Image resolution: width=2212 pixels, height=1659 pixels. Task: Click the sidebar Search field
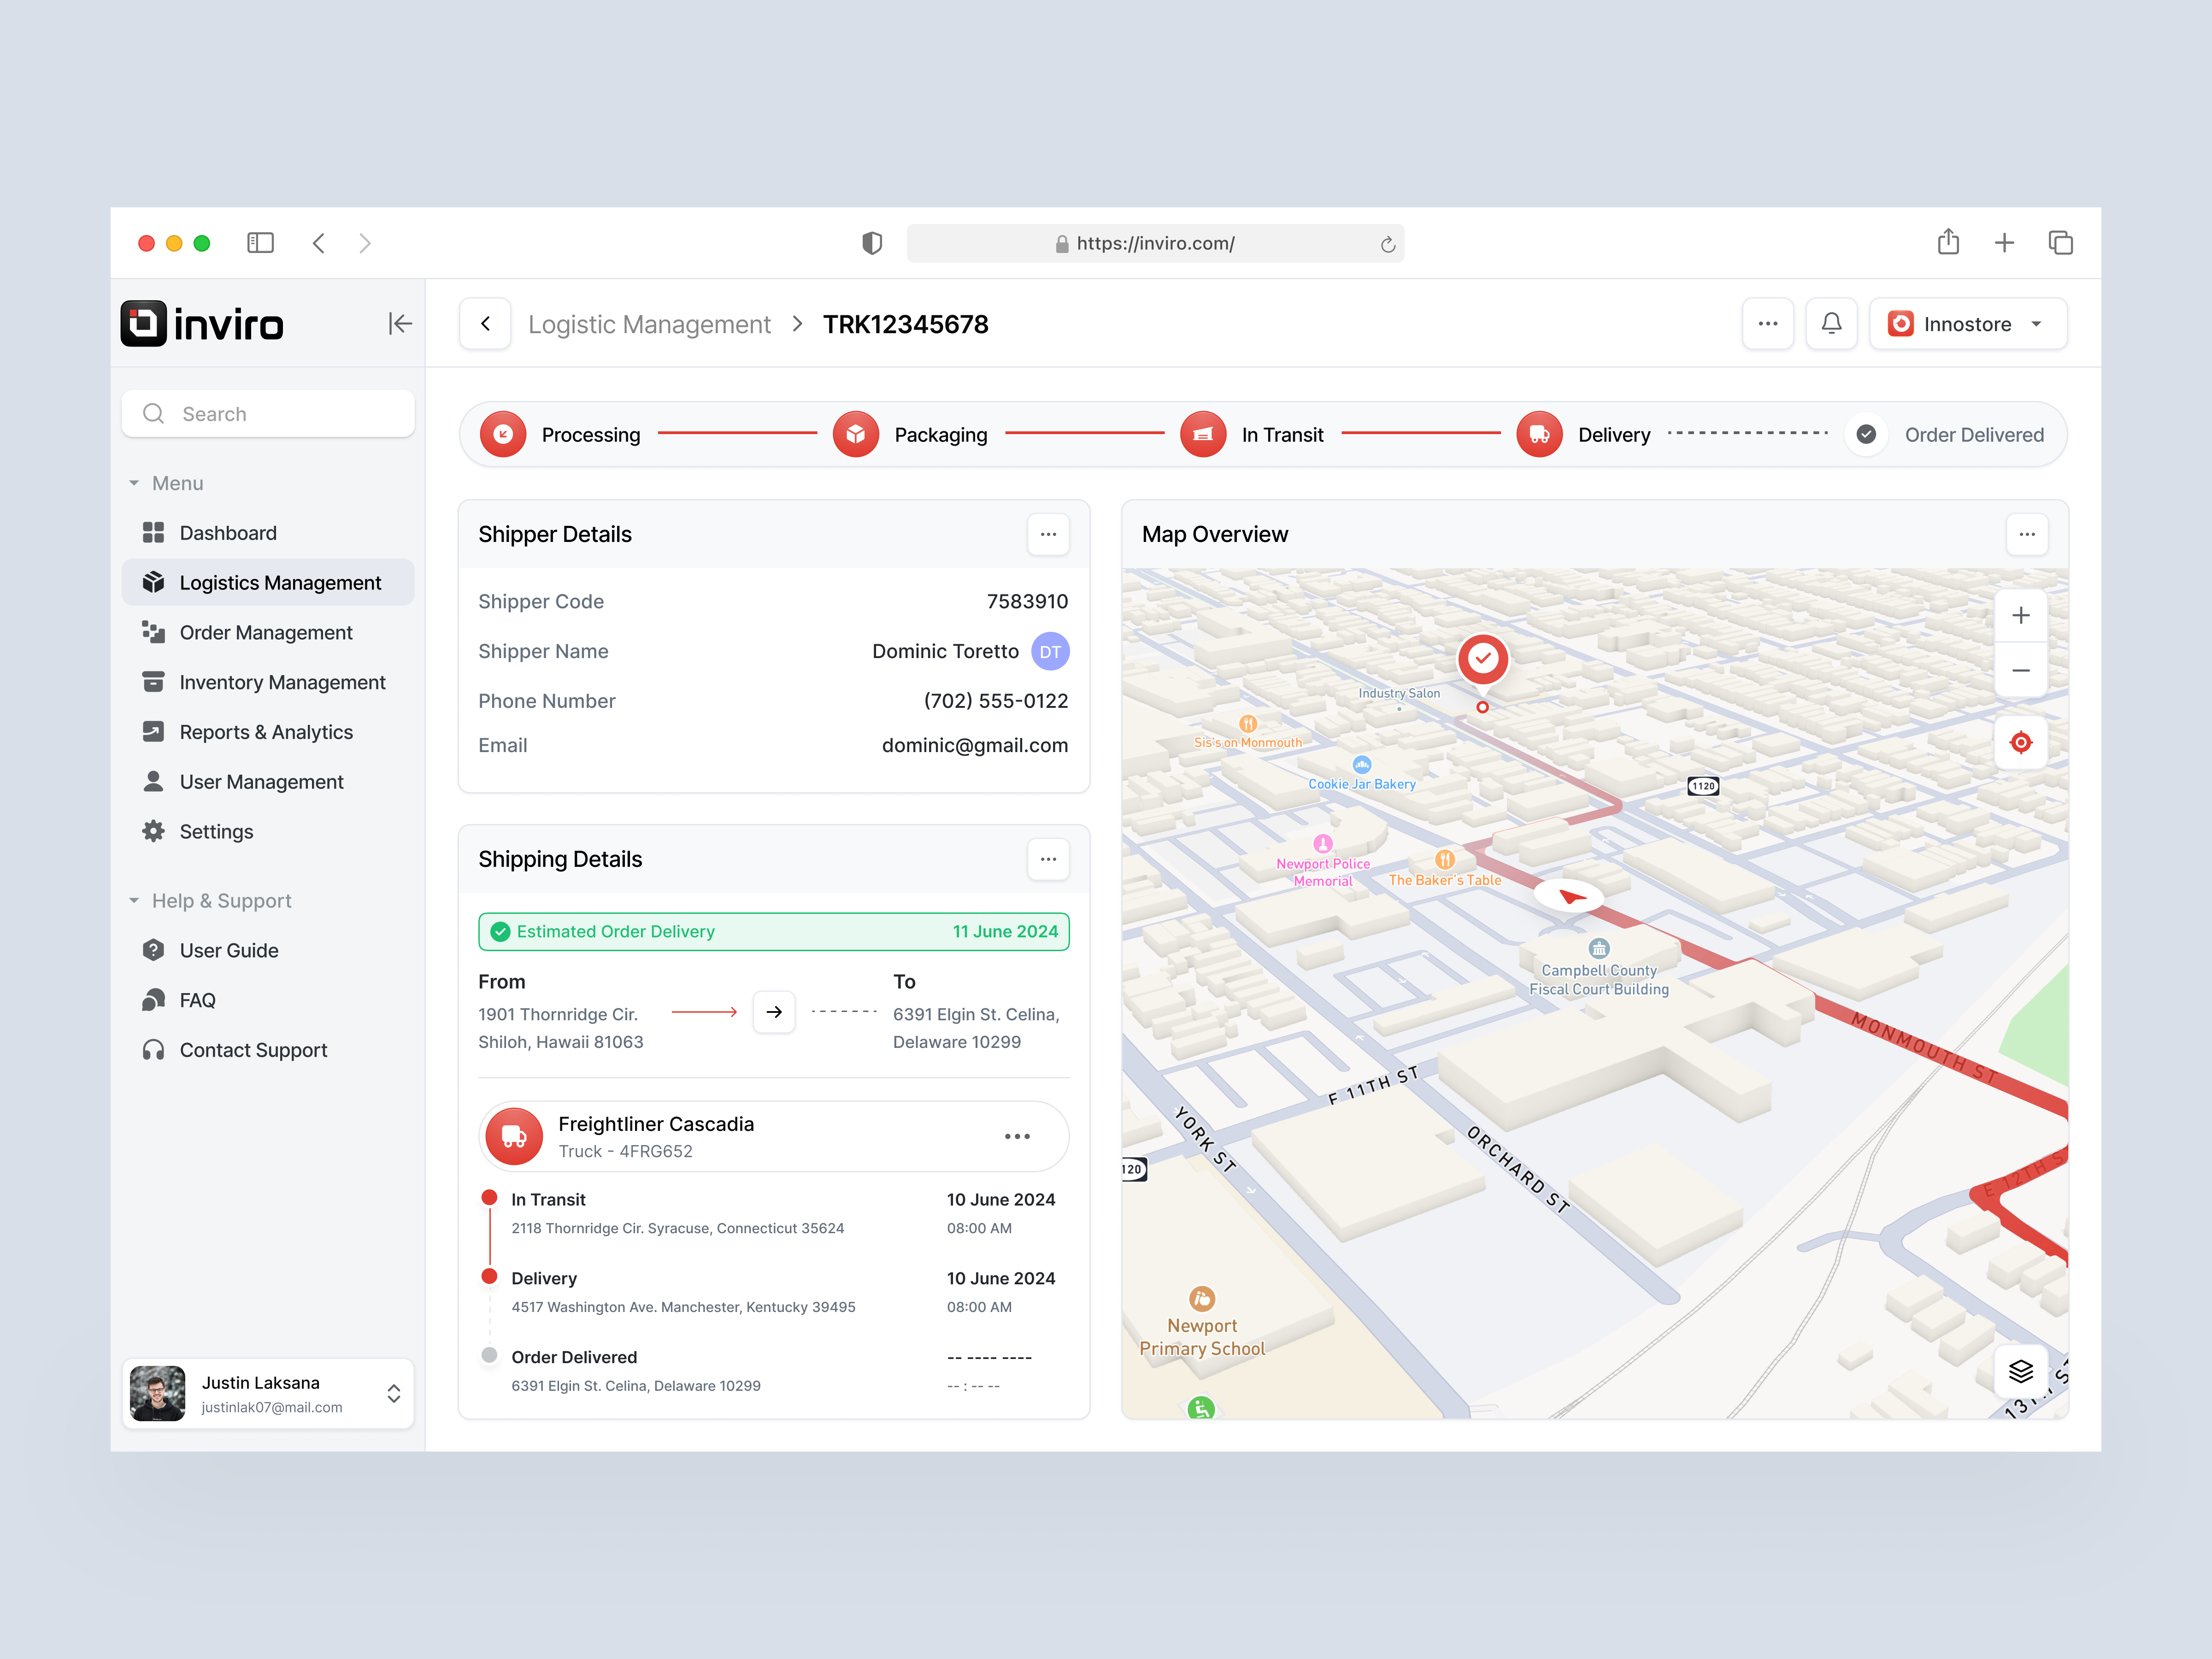268,414
